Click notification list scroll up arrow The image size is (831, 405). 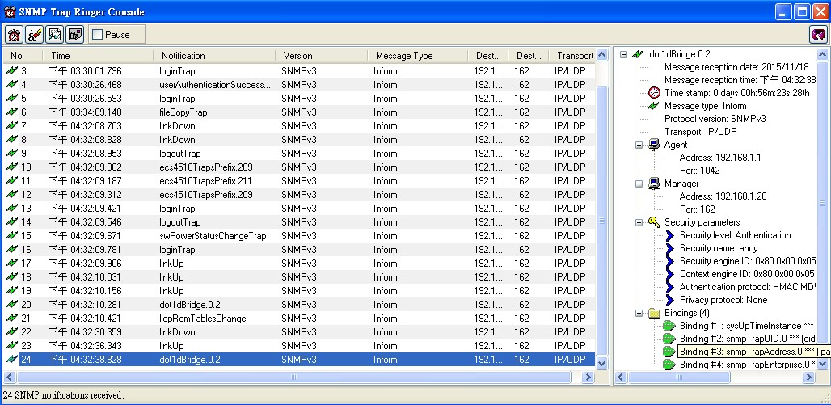(601, 55)
